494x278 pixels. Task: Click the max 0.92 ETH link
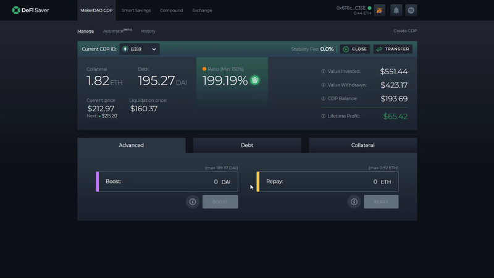[383, 167]
